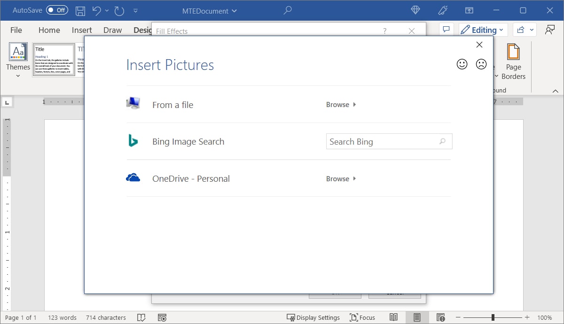Browse OneDrive - Personal for pictures
564x324 pixels.
tap(337, 178)
